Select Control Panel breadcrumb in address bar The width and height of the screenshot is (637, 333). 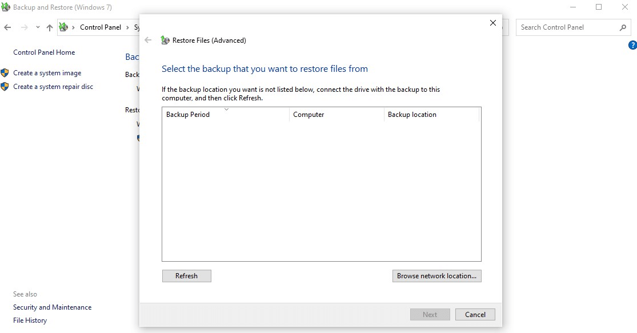click(101, 27)
